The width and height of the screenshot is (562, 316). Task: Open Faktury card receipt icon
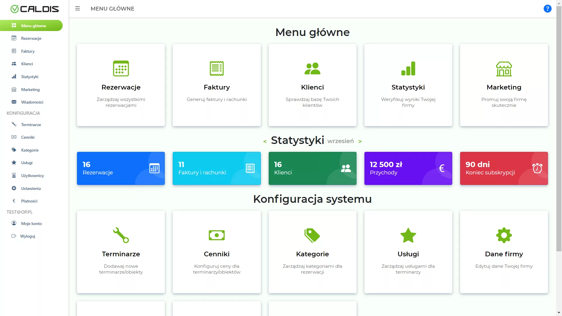[x=217, y=68]
